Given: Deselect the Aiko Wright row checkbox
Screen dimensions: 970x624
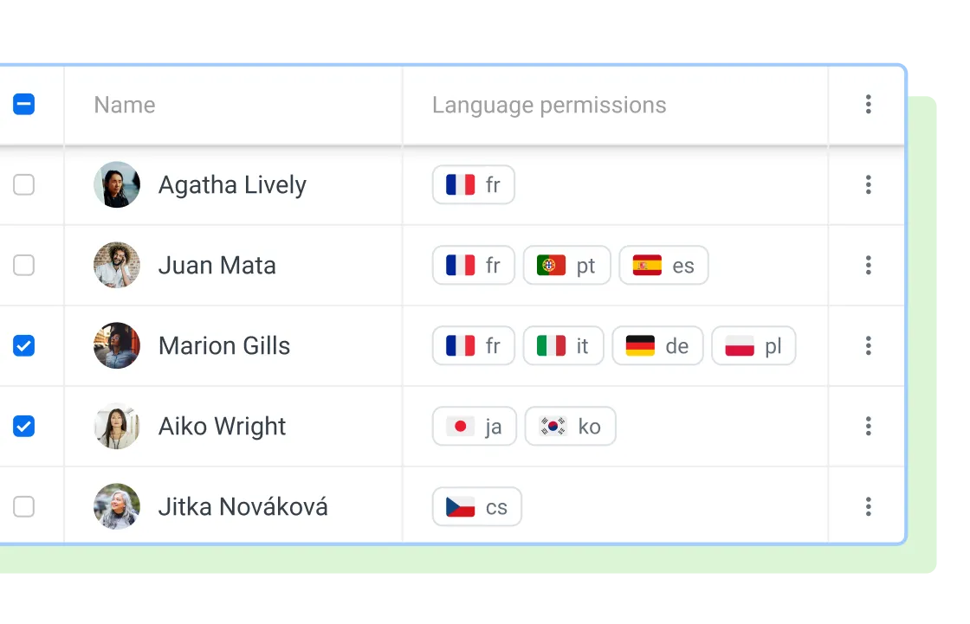Looking at the screenshot, I should [x=24, y=427].
